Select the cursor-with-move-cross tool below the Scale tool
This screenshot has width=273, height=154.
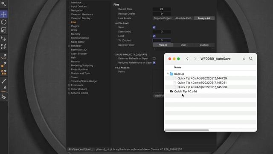point(4,38)
